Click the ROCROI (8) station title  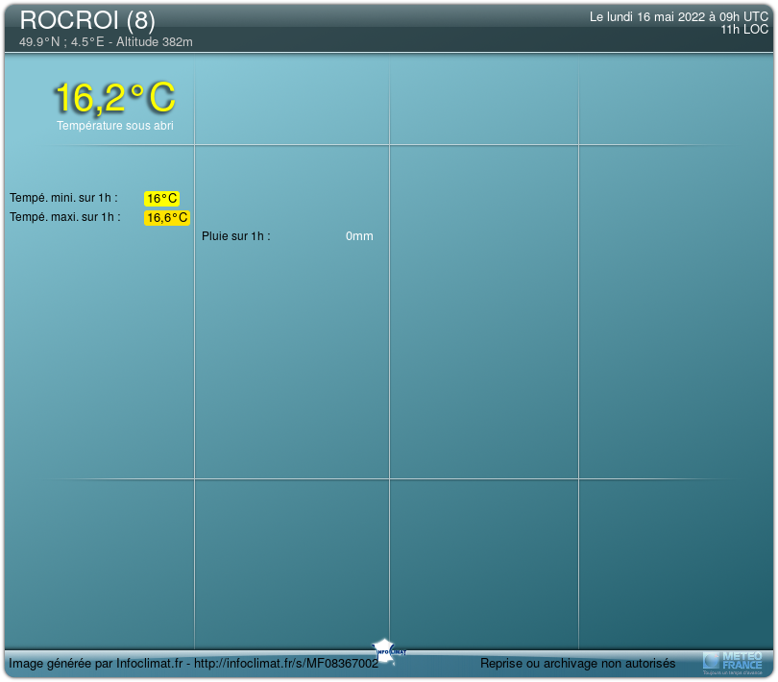click(87, 20)
